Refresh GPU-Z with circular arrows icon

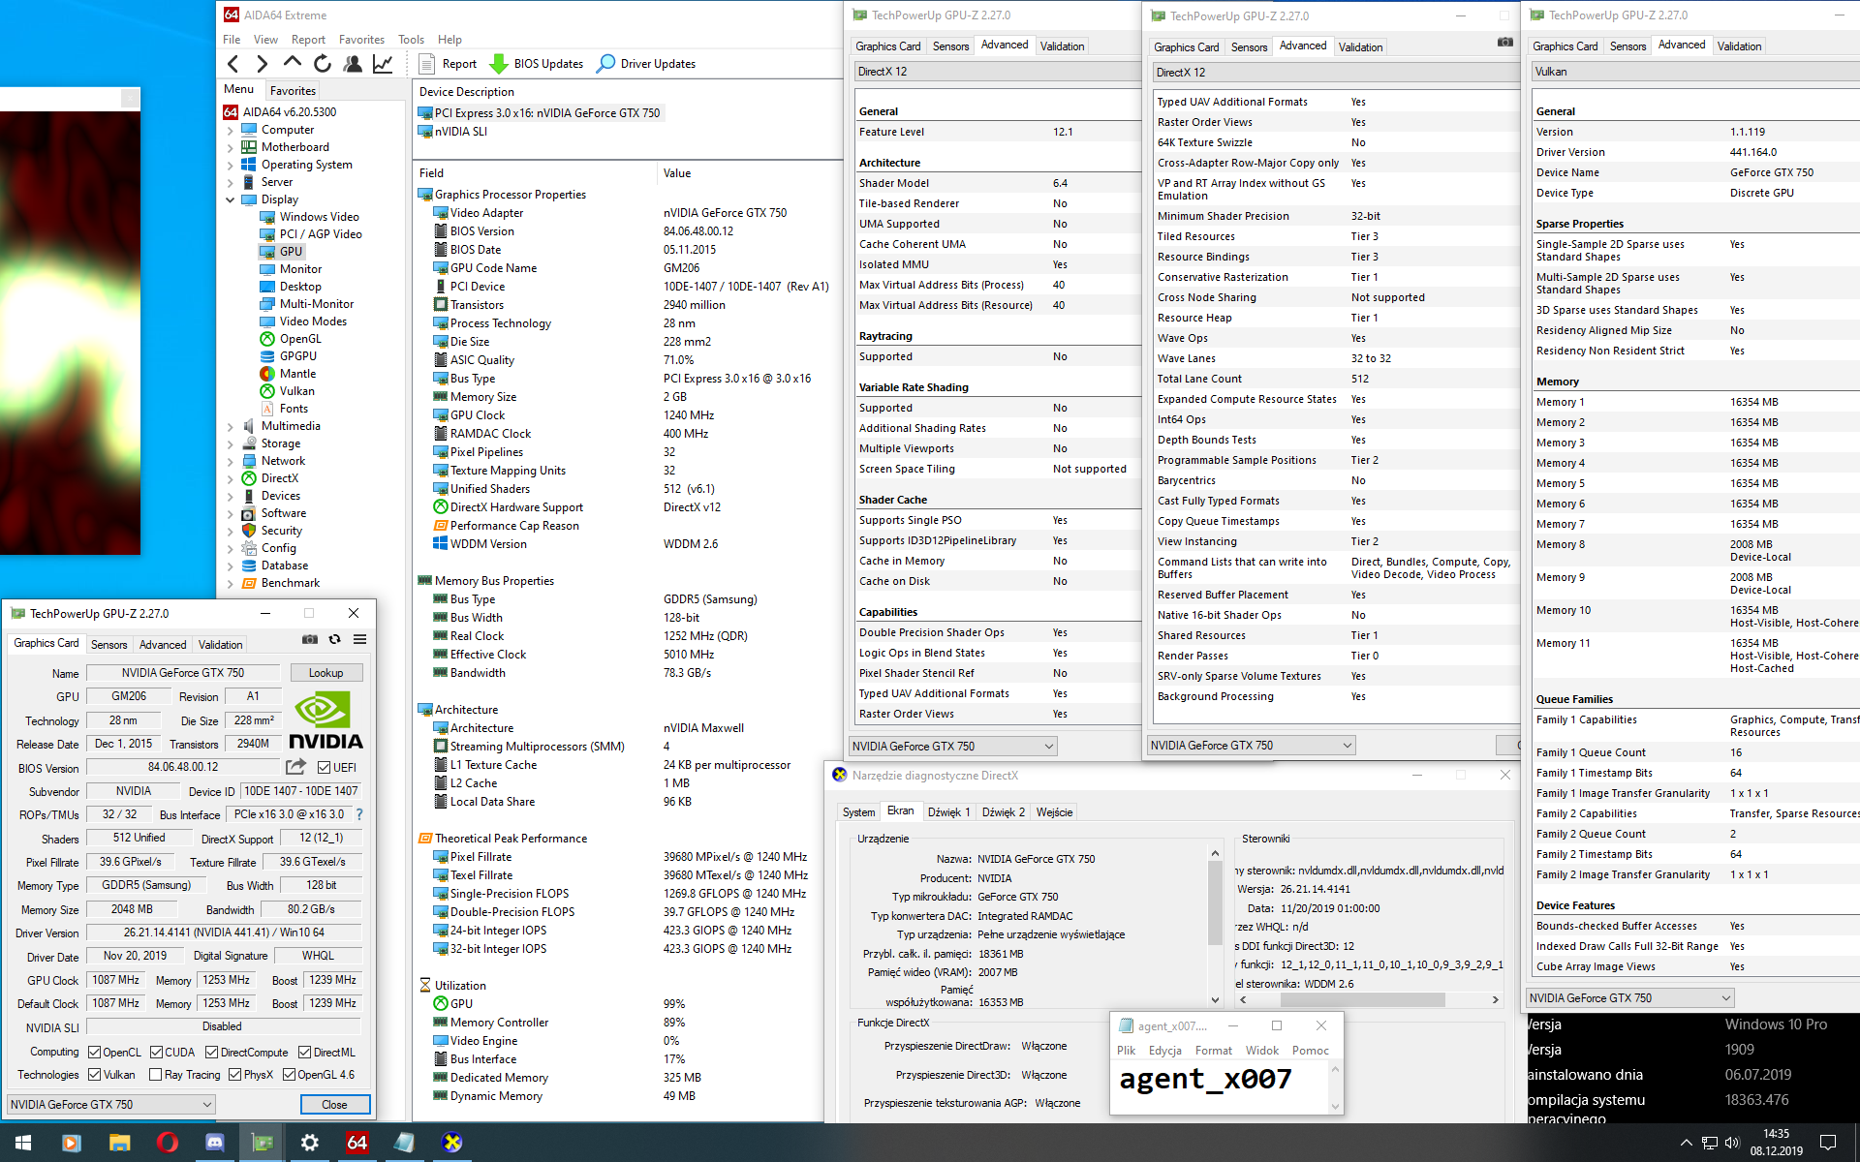tap(335, 639)
